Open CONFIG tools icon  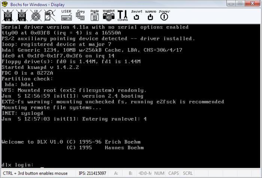coord(123,16)
